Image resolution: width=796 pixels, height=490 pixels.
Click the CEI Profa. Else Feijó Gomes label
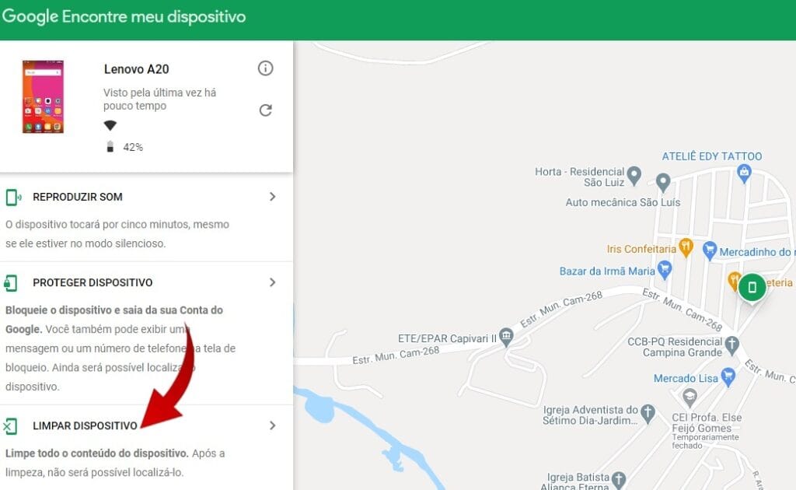point(707,422)
